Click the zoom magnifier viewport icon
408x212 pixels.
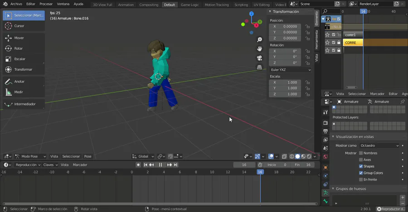tap(259, 39)
